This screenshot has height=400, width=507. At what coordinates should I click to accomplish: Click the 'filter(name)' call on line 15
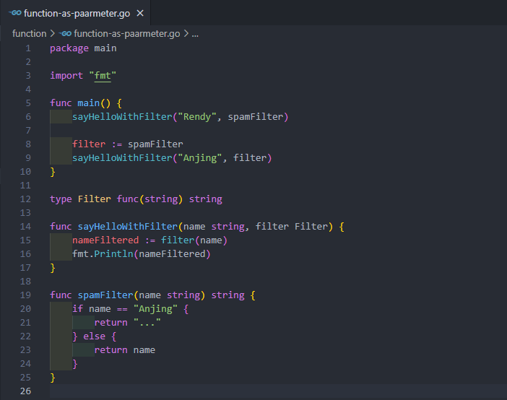pos(194,240)
